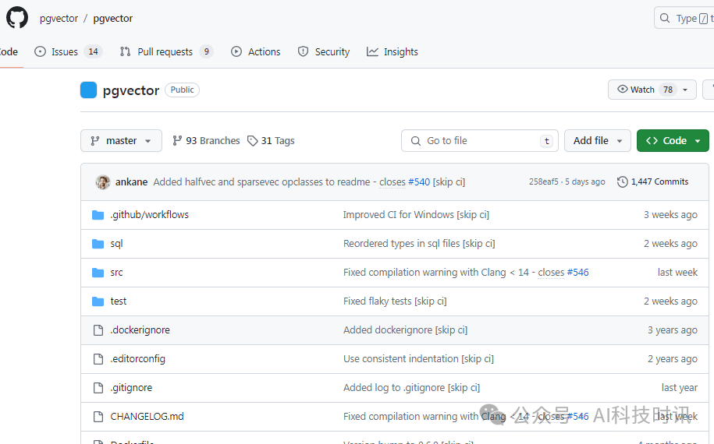This screenshot has width=714, height=444.
Task: Expand the Add file dropdown
Action: 598,141
